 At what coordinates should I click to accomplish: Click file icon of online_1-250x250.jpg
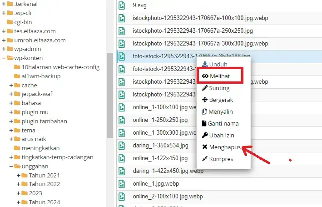(122, 120)
